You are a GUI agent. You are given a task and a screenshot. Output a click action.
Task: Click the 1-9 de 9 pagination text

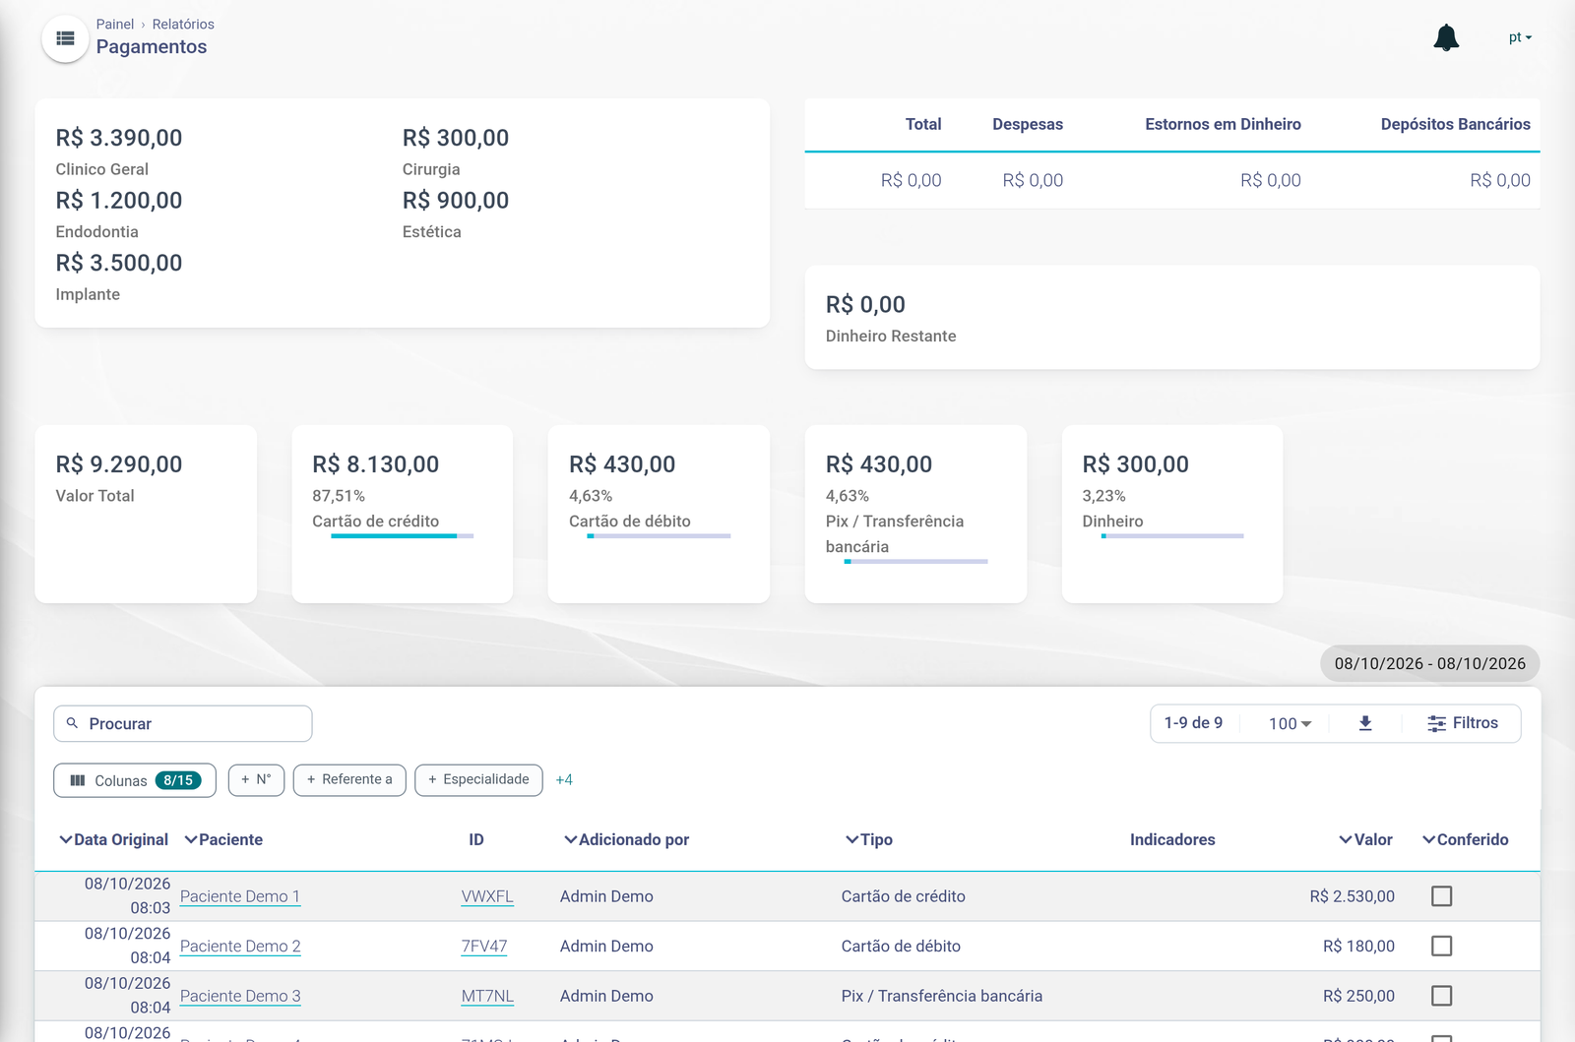(x=1193, y=723)
